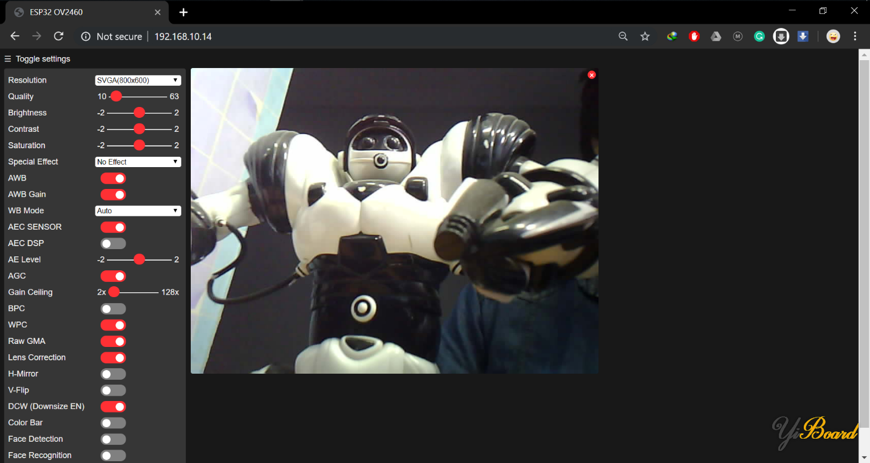The image size is (870, 463).
Task: Close the camera stream with red X
Action: [592, 75]
